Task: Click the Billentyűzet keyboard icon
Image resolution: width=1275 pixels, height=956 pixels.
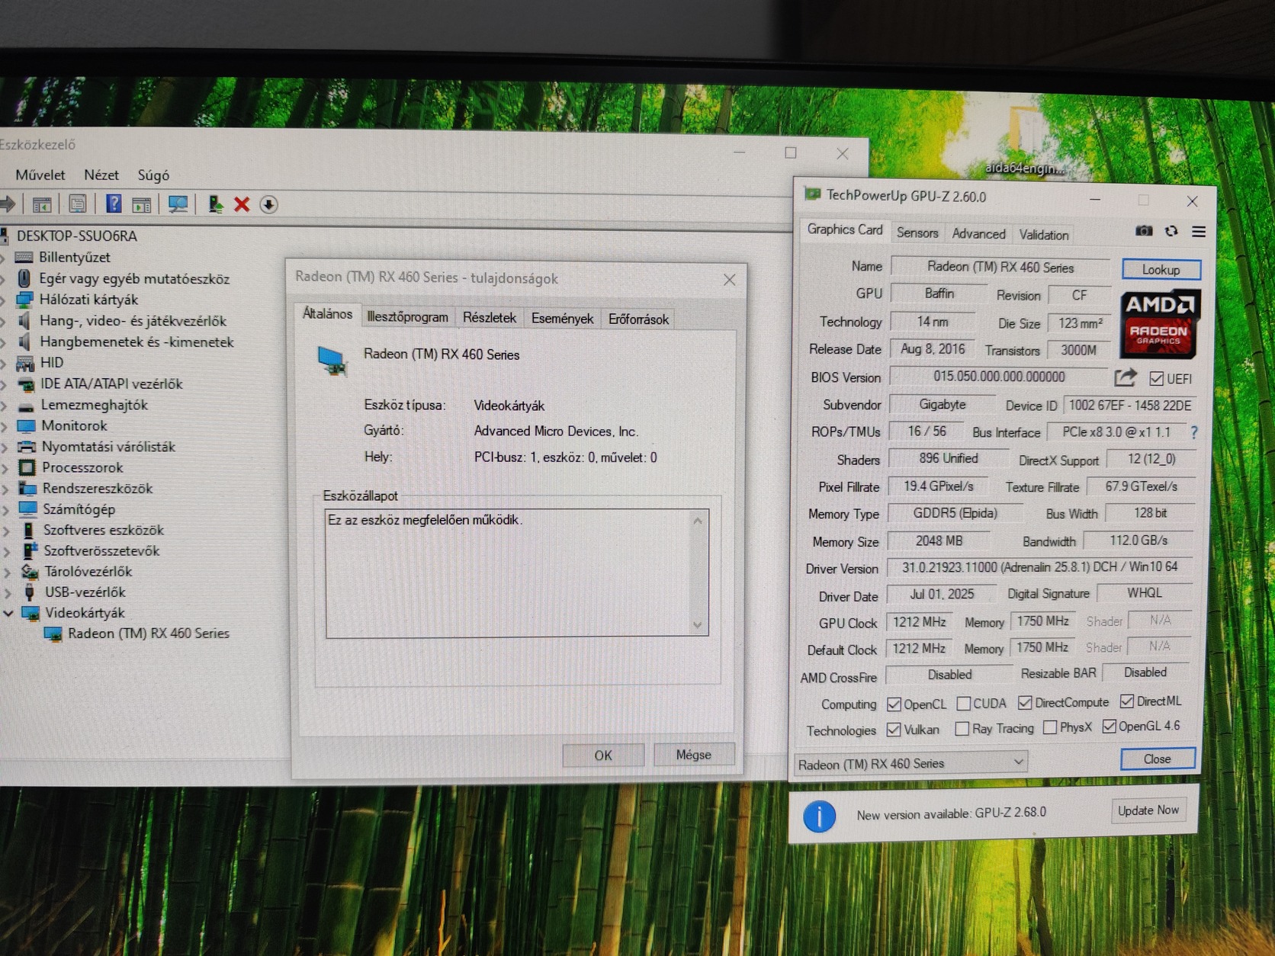Action: point(24,257)
